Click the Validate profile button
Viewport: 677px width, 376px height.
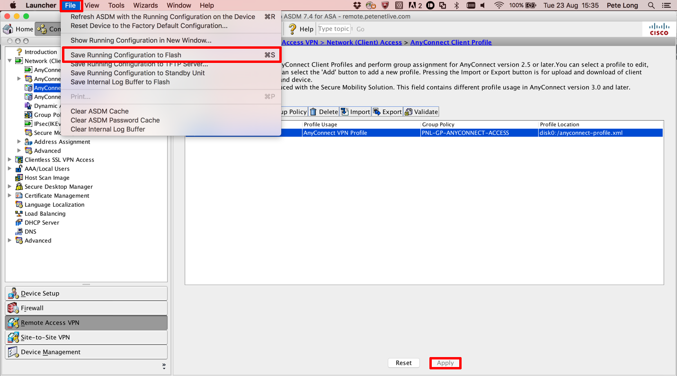point(421,112)
